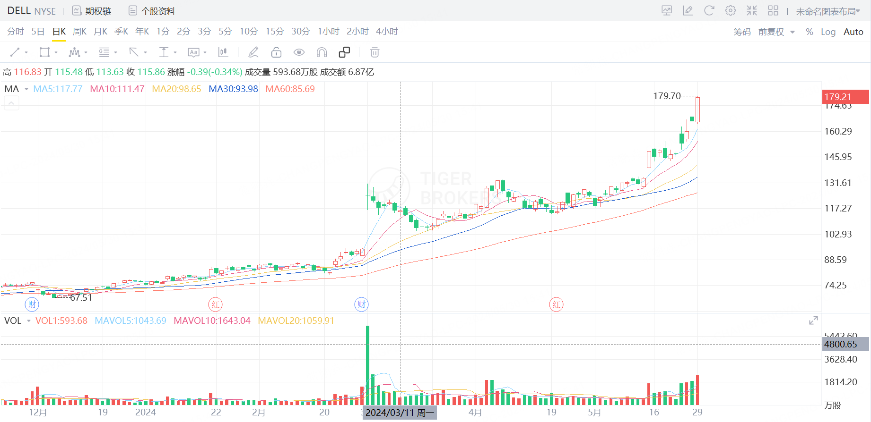Click MA5:117.77 indicator label
Screen dimensions: 871x422
coord(58,89)
